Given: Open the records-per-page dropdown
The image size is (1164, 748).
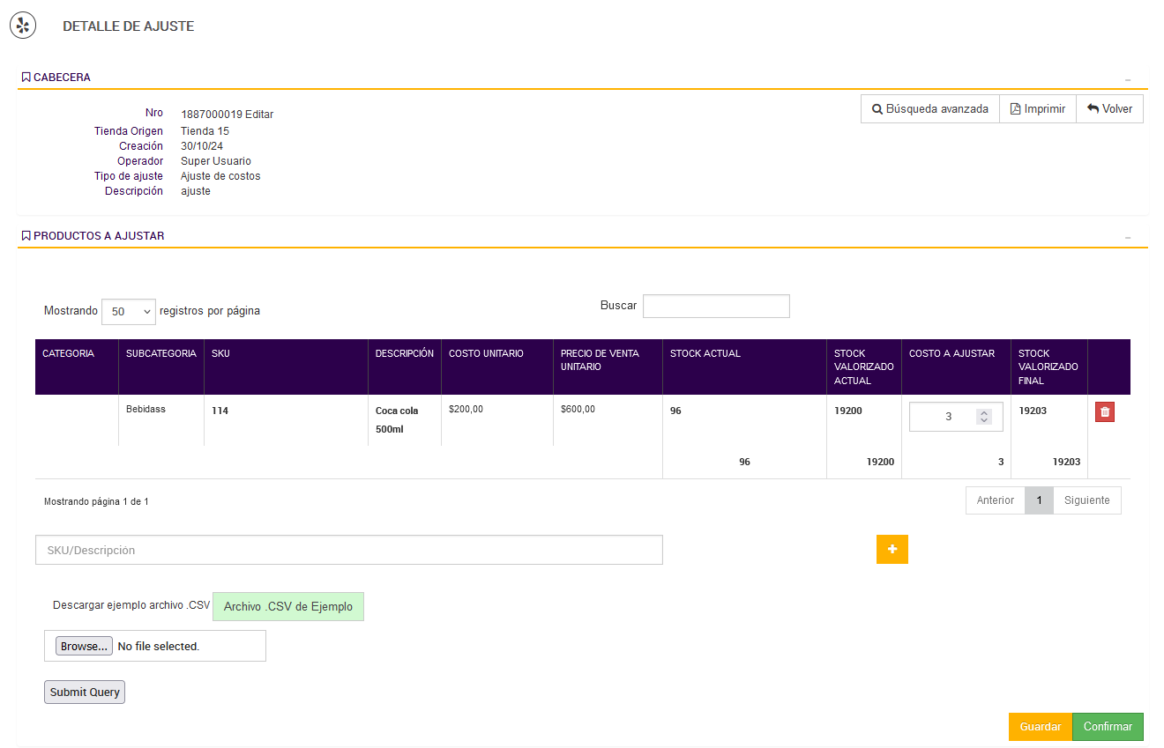Looking at the screenshot, I should [129, 311].
